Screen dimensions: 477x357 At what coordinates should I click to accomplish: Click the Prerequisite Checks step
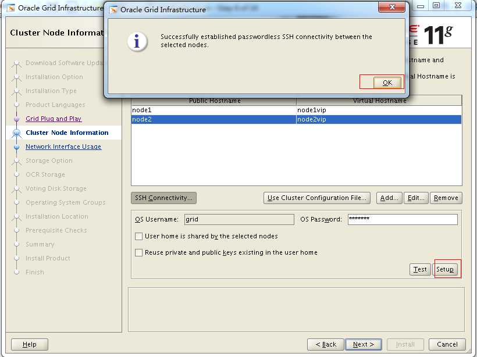click(x=56, y=230)
